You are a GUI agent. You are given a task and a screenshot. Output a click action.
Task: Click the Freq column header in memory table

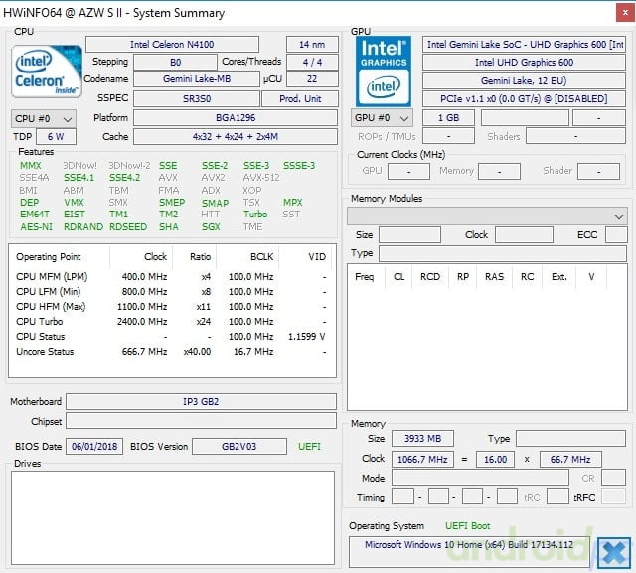[x=365, y=277]
